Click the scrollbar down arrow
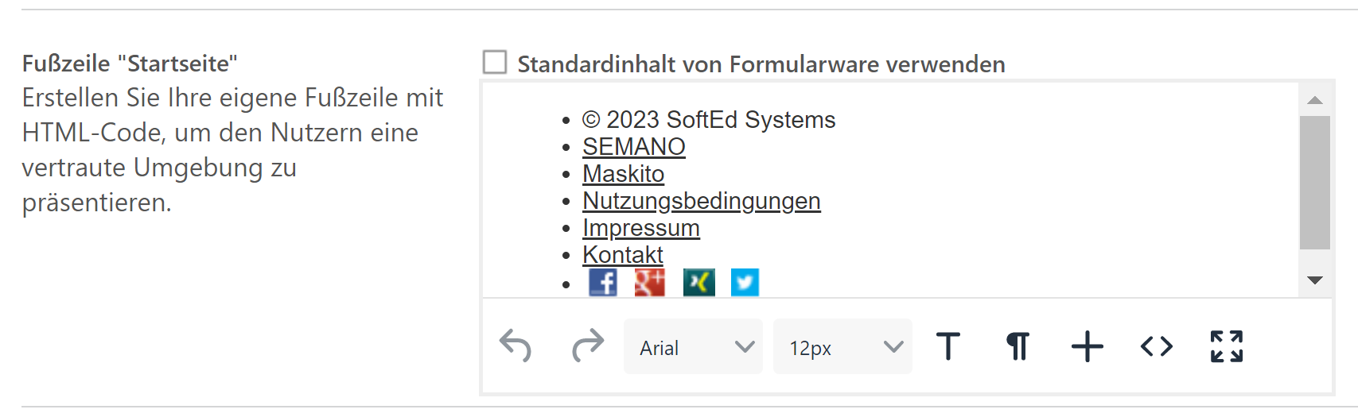The height and width of the screenshot is (417, 1358). (1315, 280)
